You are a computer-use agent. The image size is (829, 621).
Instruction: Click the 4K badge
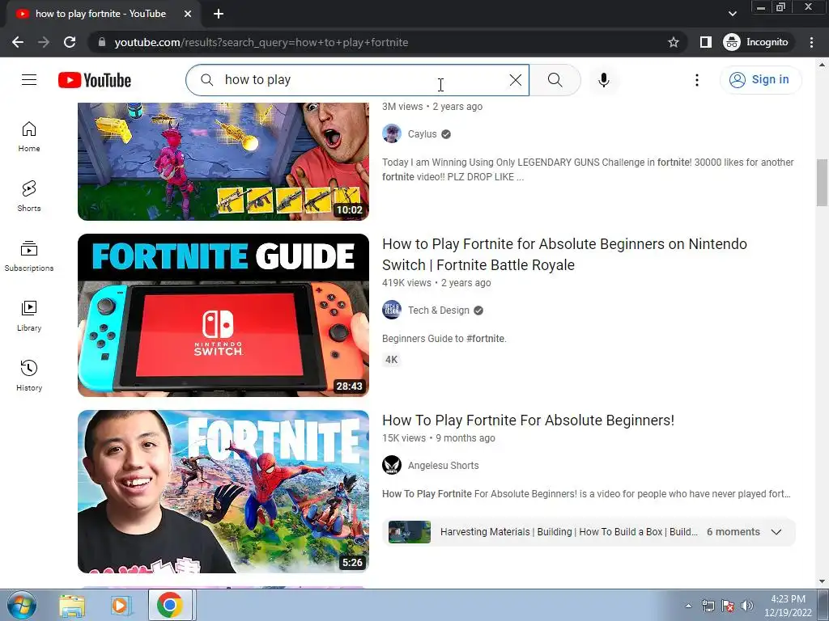(x=391, y=360)
